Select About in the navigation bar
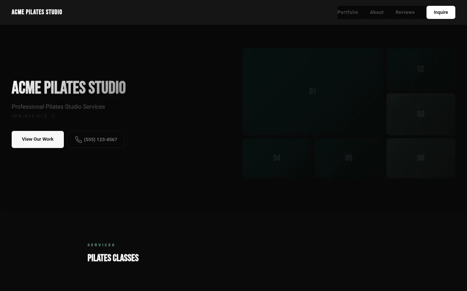This screenshot has height=291, width=467. tap(377, 12)
